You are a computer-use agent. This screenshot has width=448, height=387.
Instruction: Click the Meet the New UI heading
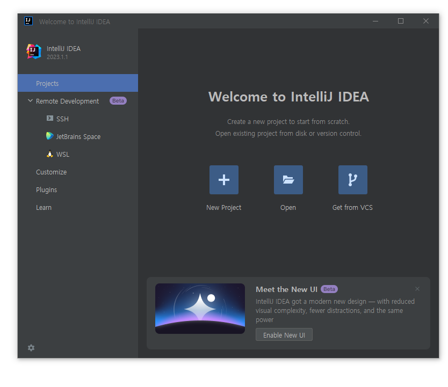286,289
